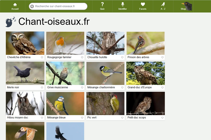211x140 pixels.
Task: Favorite Chouette hulotte with its heart
Action: click(x=122, y=57)
